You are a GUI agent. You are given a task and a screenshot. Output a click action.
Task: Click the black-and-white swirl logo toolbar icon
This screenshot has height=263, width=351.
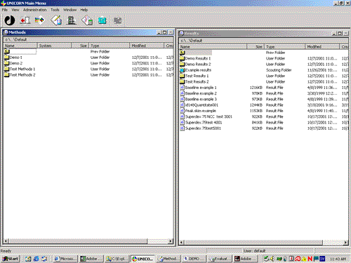click(x=10, y=20)
